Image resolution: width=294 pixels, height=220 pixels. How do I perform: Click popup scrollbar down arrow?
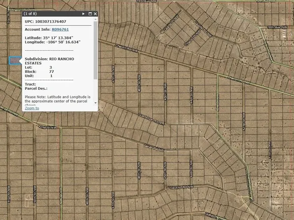(95, 103)
